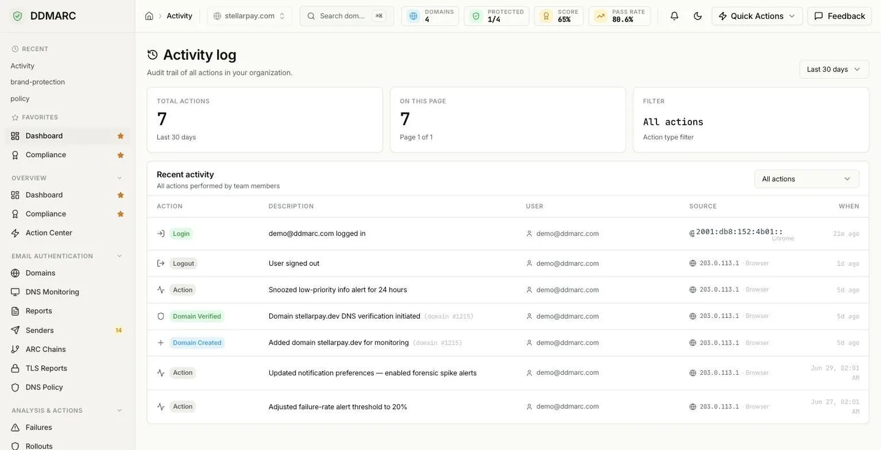
Task: Click the globe icon in Logout row source
Action: coord(693,264)
